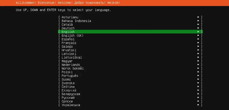The height and width of the screenshot is (110, 229).
Task: Choose Bahasa Indonesia from the list
Action: tap(130, 21)
